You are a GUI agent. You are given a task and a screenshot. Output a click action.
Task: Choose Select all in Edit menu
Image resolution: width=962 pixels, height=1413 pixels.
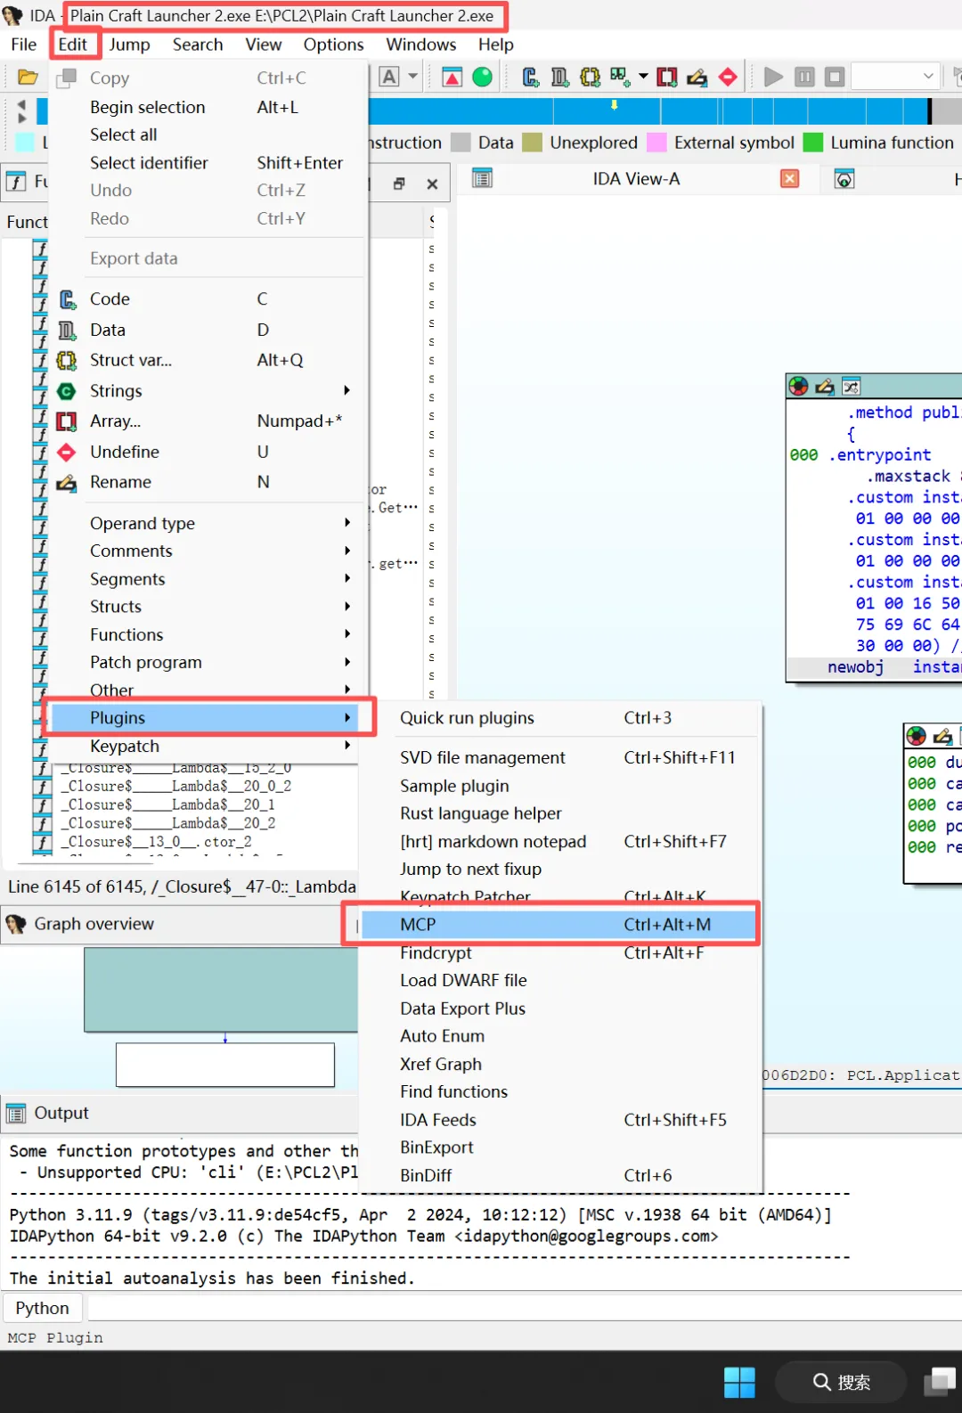pyautogui.click(x=208, y=135)
